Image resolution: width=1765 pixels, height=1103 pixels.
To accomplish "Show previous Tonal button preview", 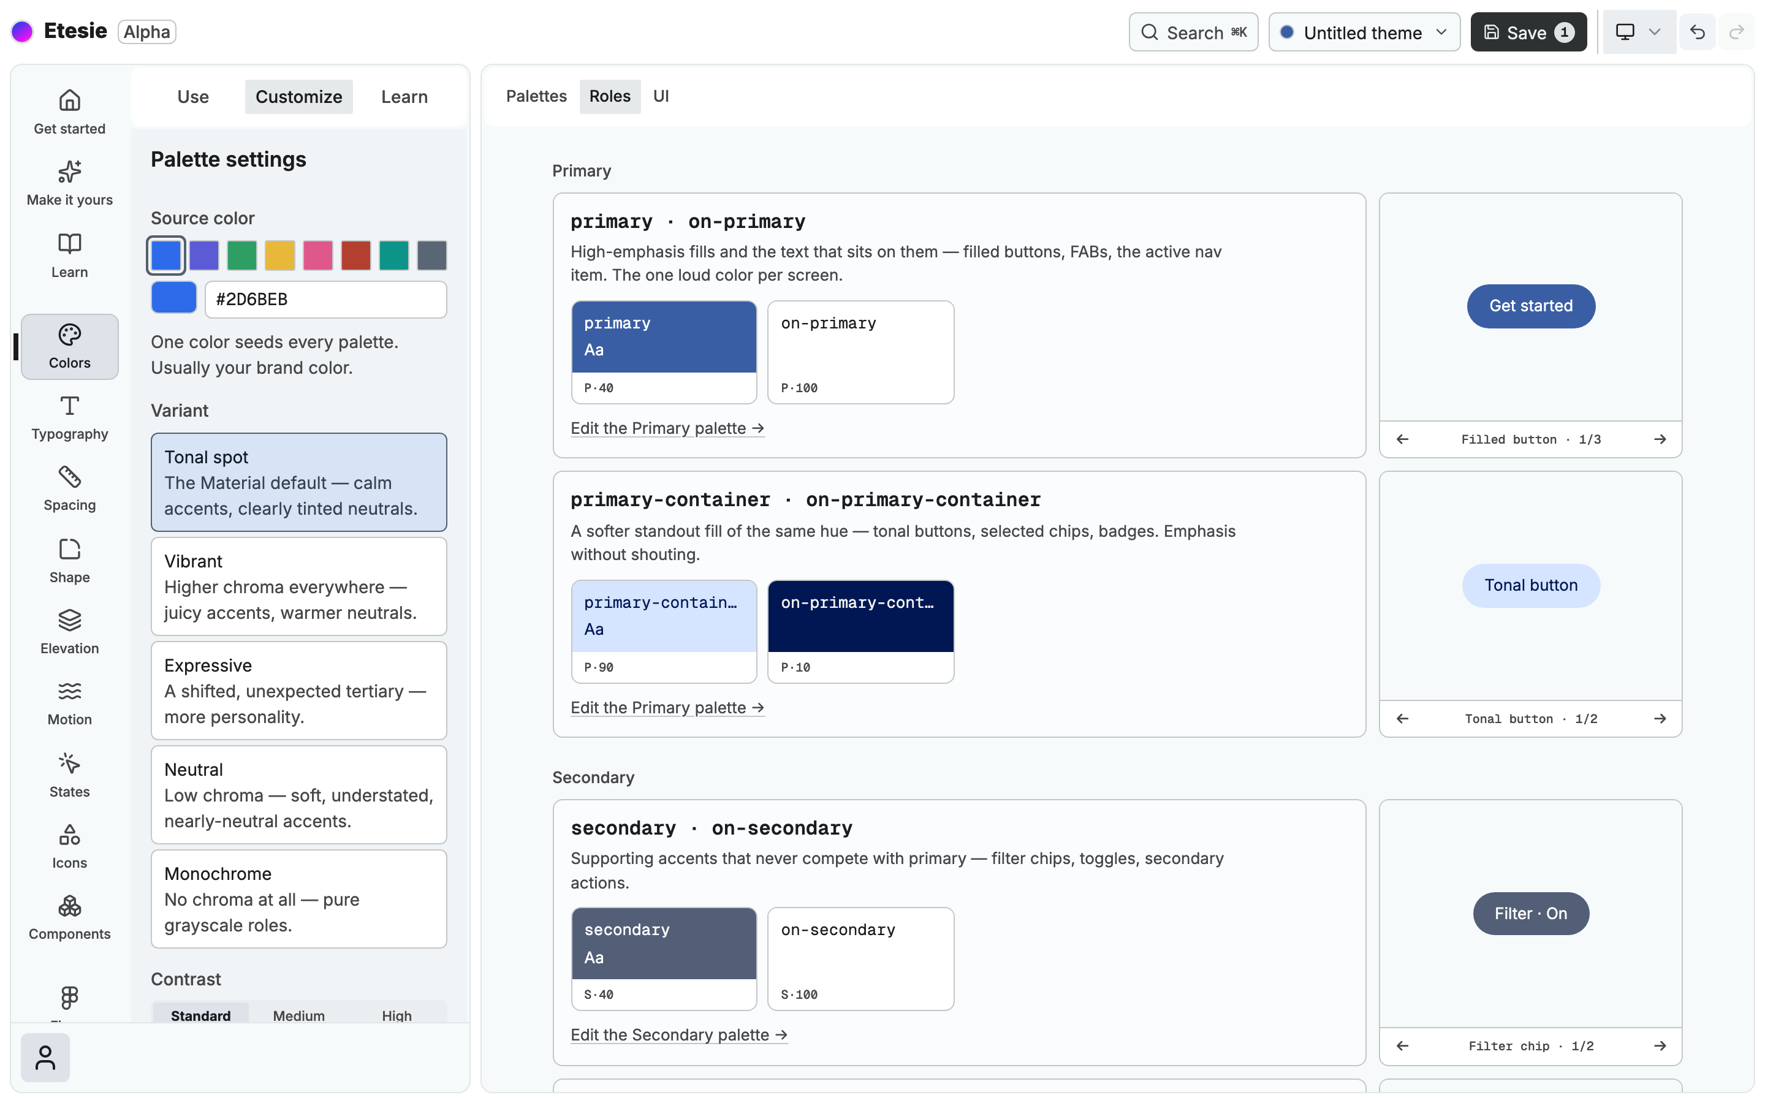I will pos(1402,719).
